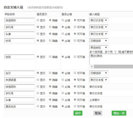Select 显示 for the 时间 field

pos(38,40)
